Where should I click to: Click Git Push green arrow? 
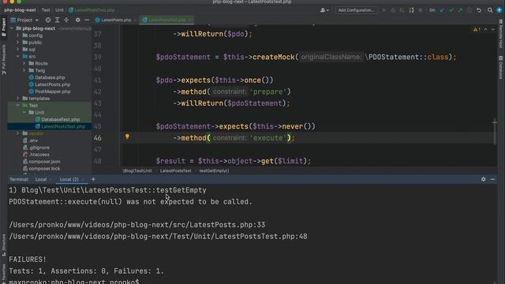460,10
